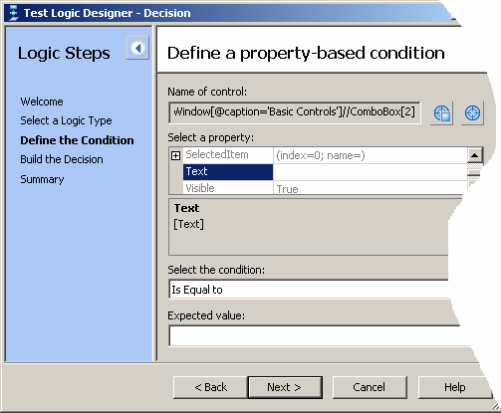Click the Back button
501x413 pixels.
[210, 387]
